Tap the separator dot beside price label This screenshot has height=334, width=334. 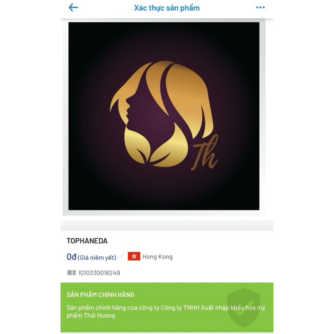pyautogui.click(x=122, y=256)
